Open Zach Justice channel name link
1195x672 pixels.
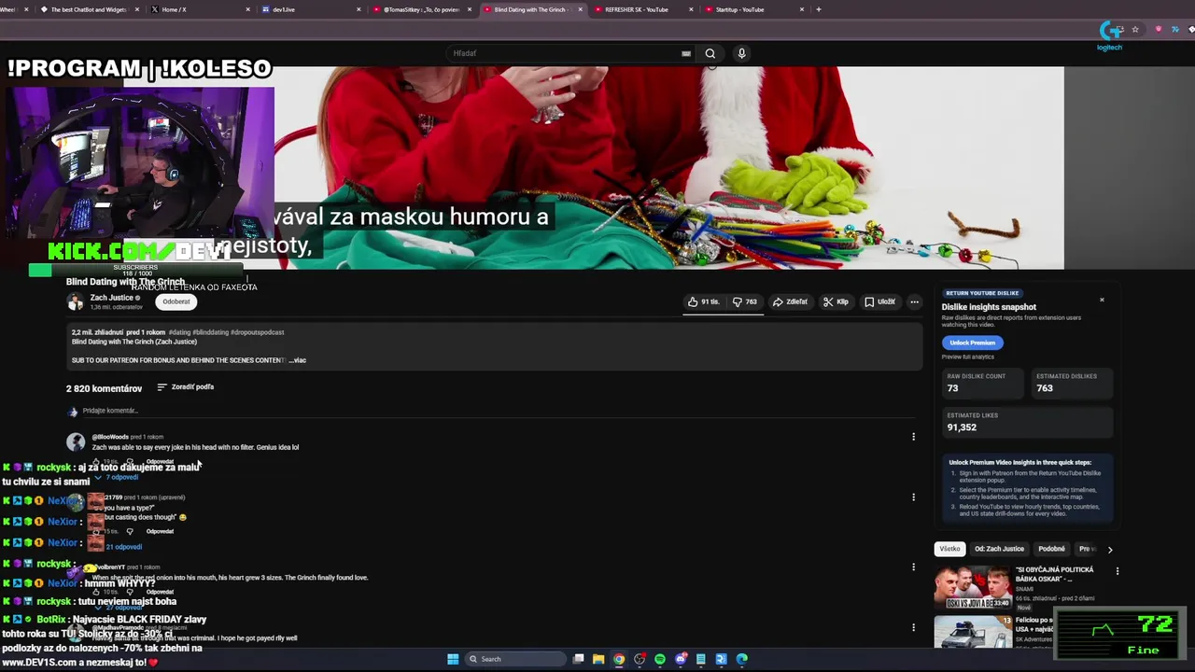coord(111,298)
